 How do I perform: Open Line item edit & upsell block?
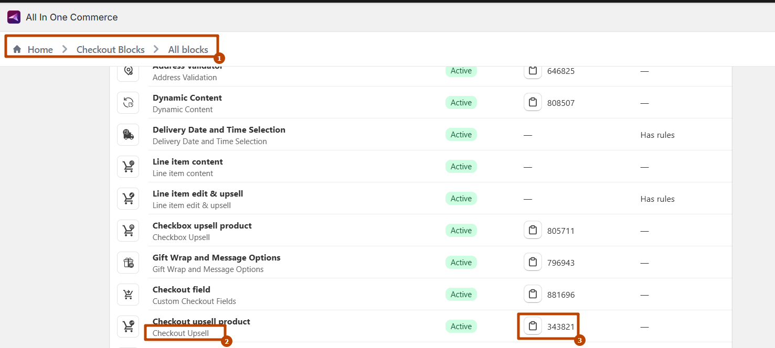point(197,194)
